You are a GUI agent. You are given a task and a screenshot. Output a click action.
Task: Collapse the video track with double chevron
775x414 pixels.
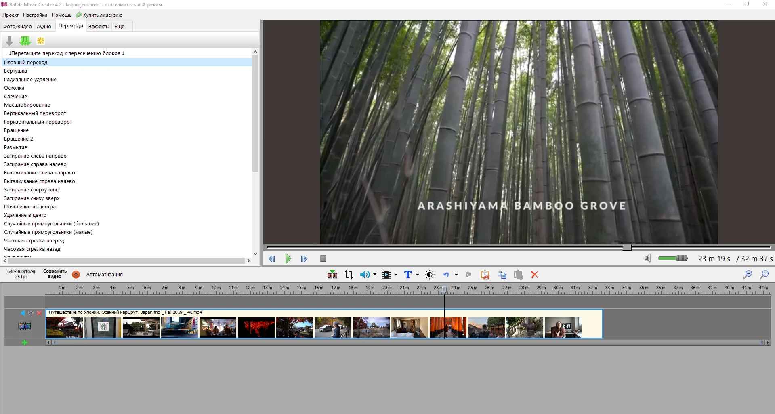(x=31, y=313)
